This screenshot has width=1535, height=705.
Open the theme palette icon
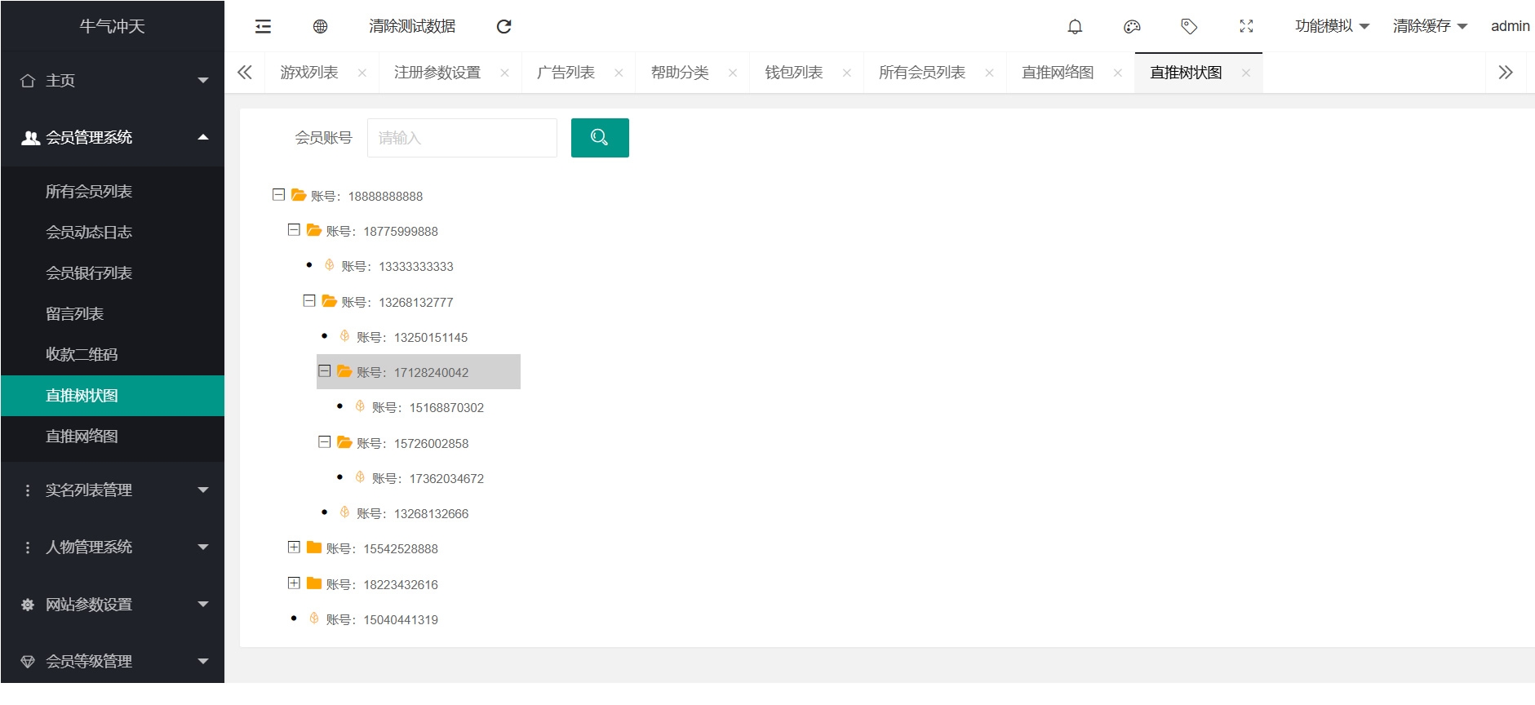click(1132, 27)
